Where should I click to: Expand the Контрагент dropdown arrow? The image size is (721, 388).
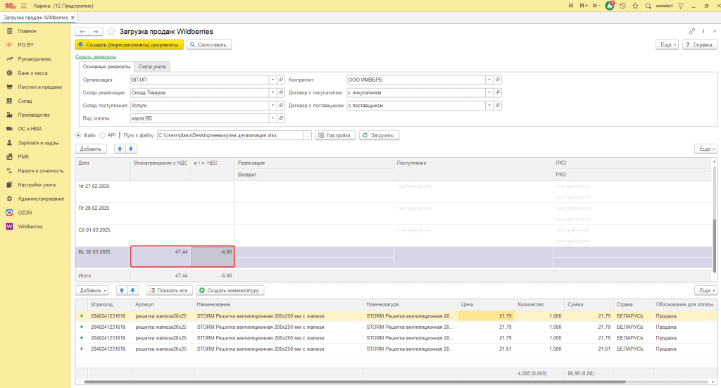pos(489,80)
